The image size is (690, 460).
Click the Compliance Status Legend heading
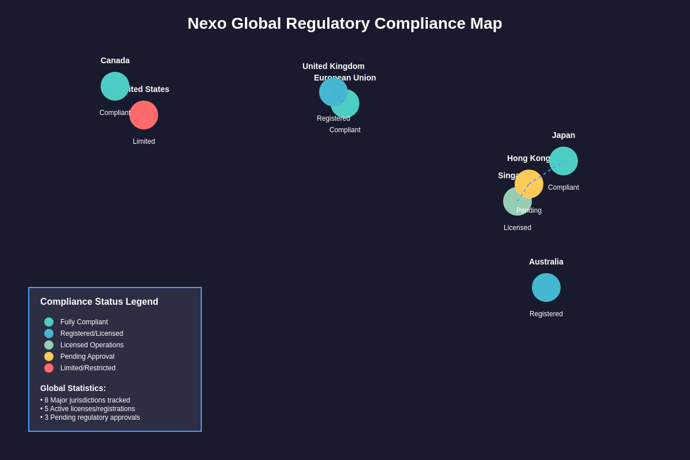pyautogui.click(x=99, y=302)
